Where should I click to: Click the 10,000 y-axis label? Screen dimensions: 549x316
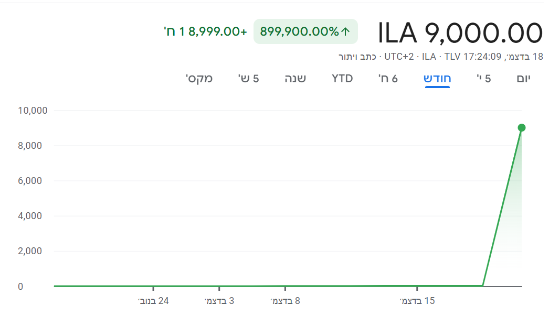coord(33,111)
